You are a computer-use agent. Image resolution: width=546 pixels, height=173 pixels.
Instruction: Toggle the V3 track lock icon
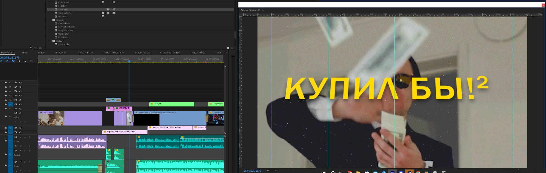6,116
